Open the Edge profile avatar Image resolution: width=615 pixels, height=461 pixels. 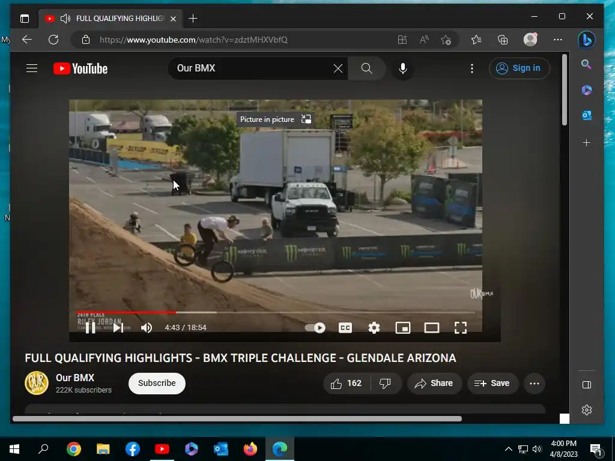tap(530, 40)
